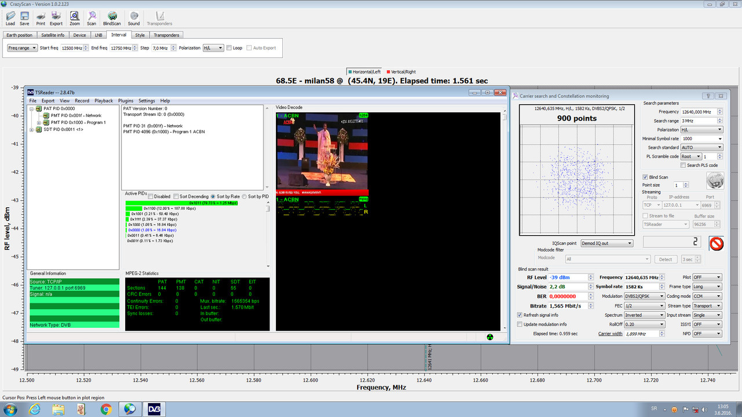Click the Vertical/Right legend color swatch
The image size is (742, 417).
click(x=388, y=71)
